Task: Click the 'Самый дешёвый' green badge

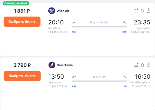Action: [x=16, y=3]
